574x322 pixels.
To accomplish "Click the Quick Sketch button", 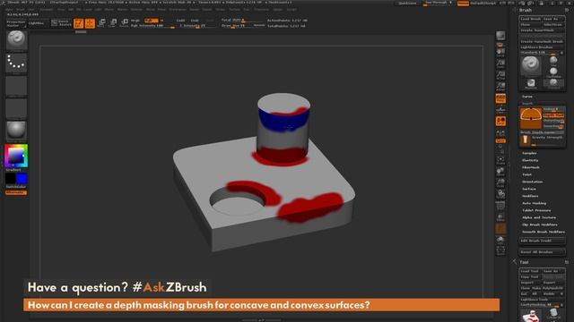I will click(x=61, y=23).
